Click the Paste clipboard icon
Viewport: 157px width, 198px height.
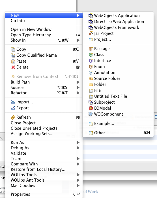pyautogui.click(x=13, y=61)
